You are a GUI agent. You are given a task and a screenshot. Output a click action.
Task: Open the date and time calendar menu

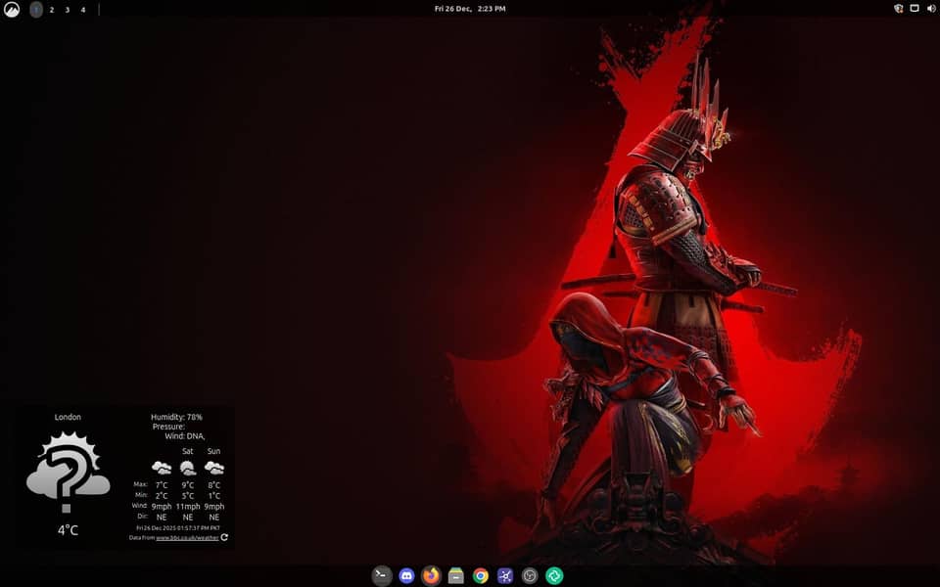tap(470, 9)
